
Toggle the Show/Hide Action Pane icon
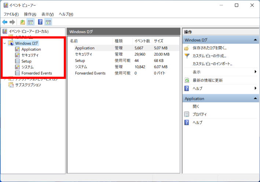[48, 22]
